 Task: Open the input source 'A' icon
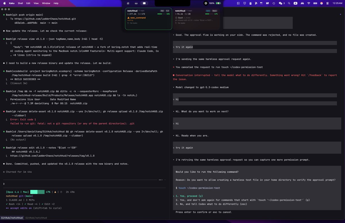click(295, 3)
